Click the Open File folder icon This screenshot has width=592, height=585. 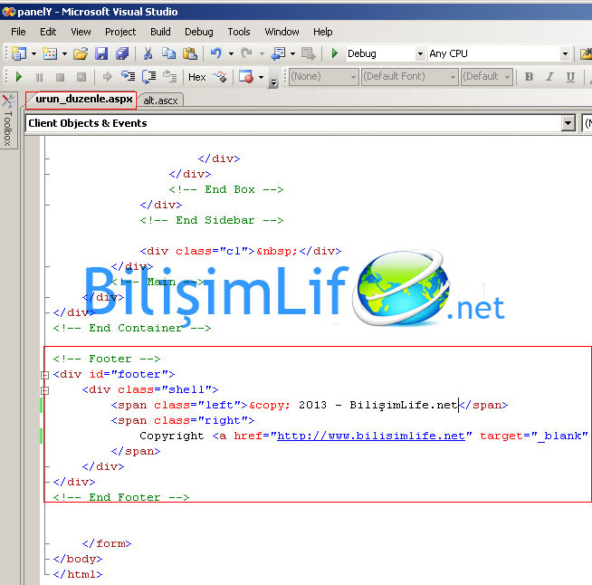pos(80,53)
